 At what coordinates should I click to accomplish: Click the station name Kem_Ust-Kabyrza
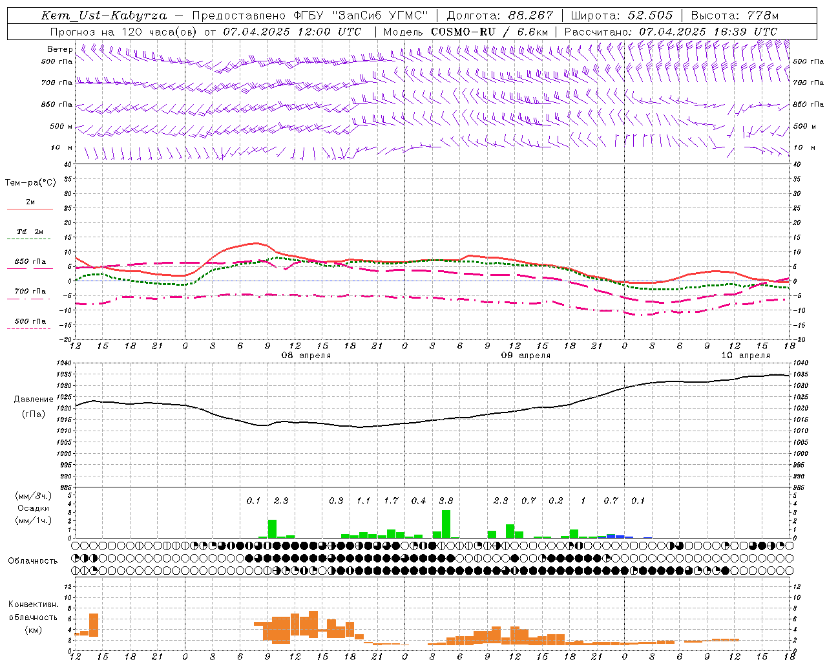point(104,16)
